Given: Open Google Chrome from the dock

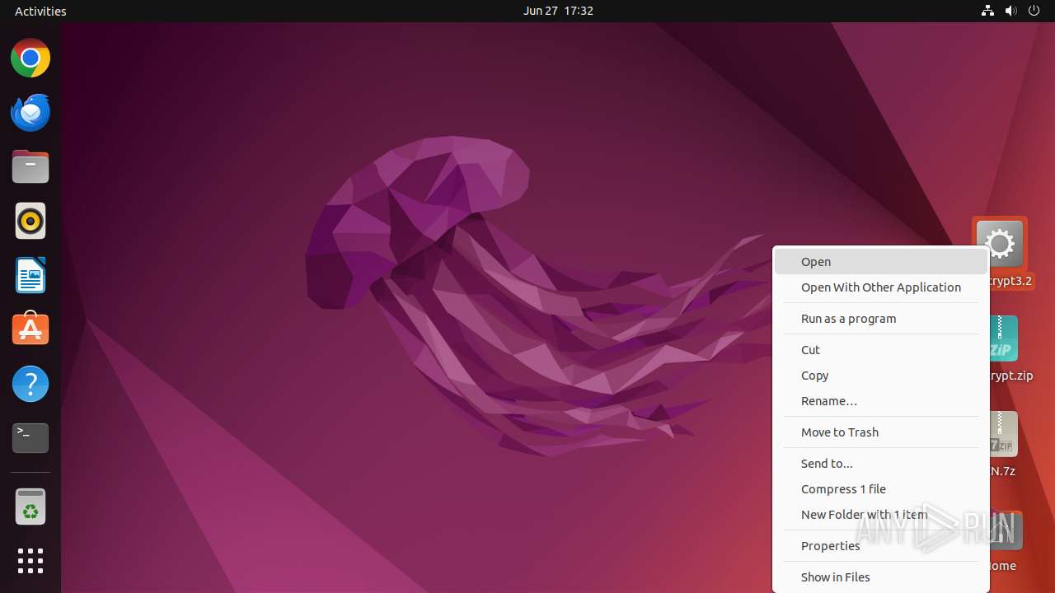Looking at the screenshot, I should click(30, 58).
